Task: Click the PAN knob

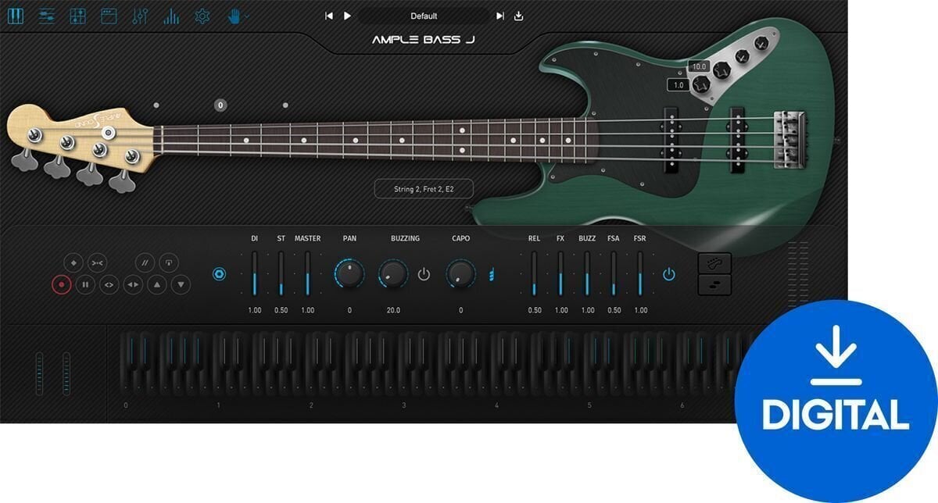Action: click(349, 273)
